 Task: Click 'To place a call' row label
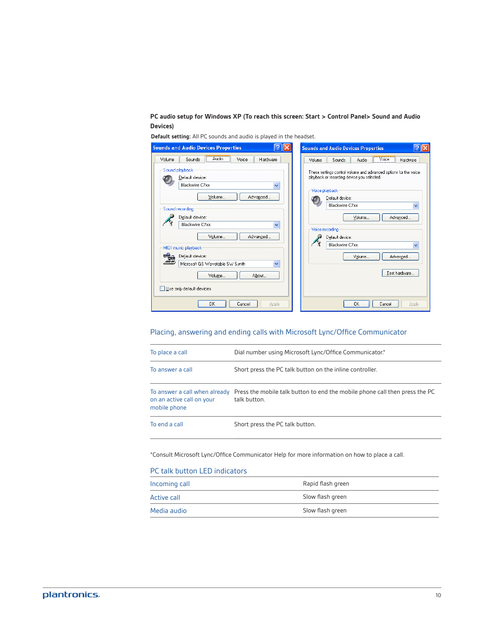168,352
